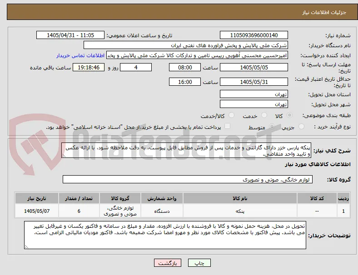The height and width of the screenshot is (275, 358).
Task: Click the دستگاه unit cell
Action: 162,211
